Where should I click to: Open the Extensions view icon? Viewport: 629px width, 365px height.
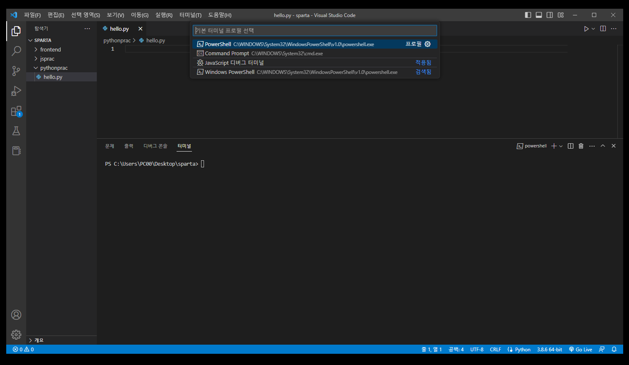[x=16, y=111]
